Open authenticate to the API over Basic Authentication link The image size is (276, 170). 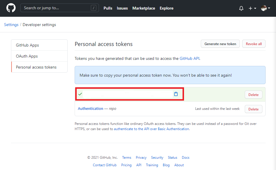click(x=152, y=129)
